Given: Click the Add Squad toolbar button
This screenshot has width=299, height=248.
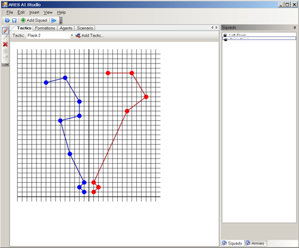Looking at the screenshot, I should [x=34, y=20].
